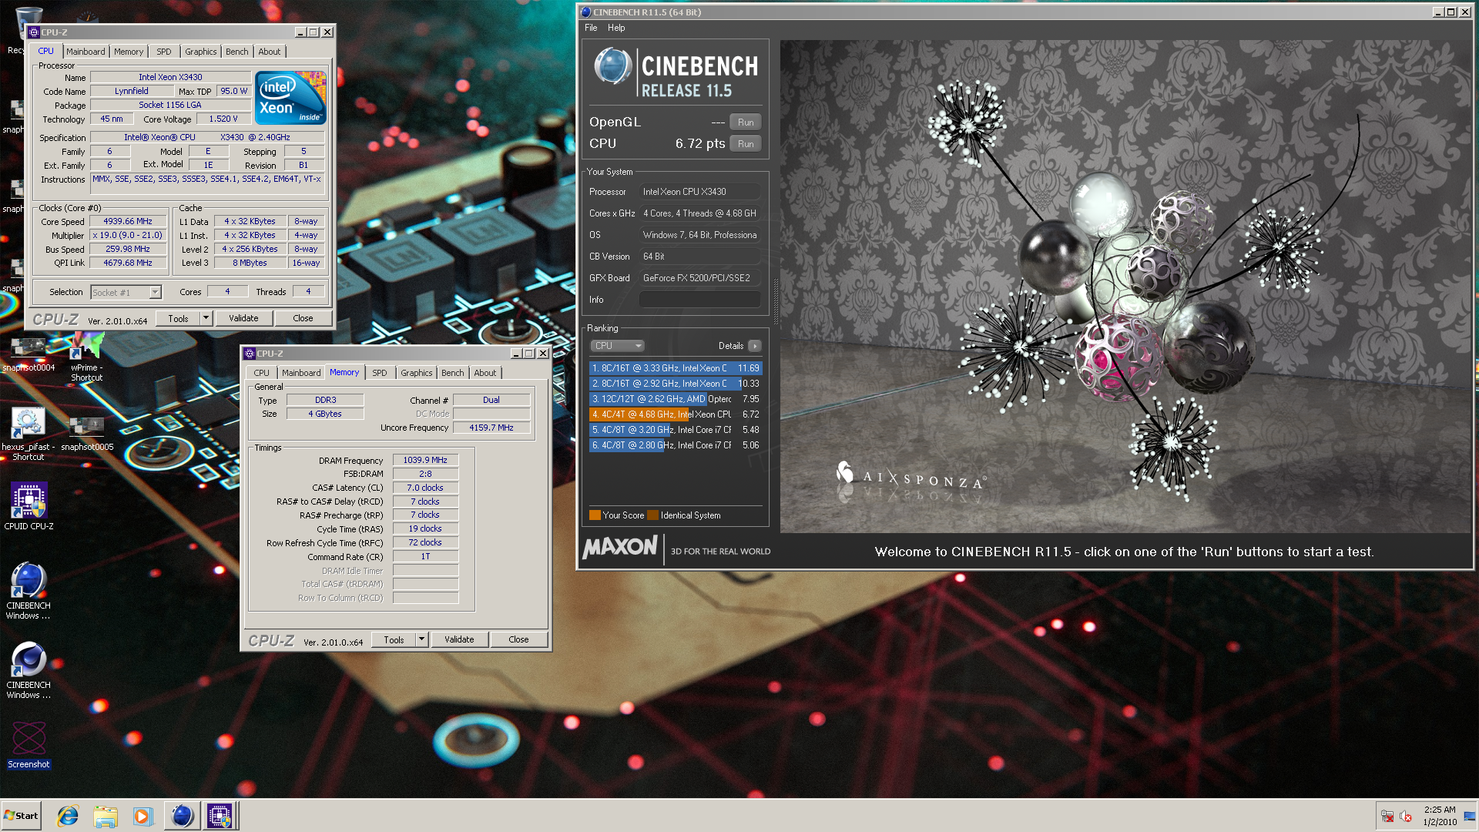Open the Ranking CPU dropdown
Image resolution: width=1479 pixels, height=832 pixels.
pos(617,346)
